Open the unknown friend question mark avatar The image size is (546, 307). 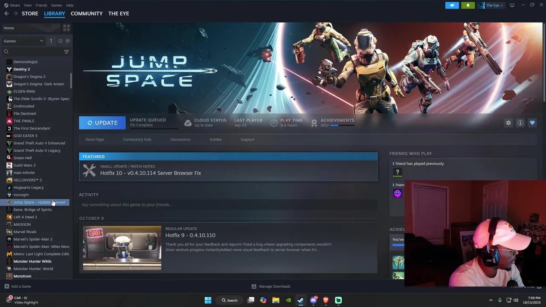[x=398, y=172]
